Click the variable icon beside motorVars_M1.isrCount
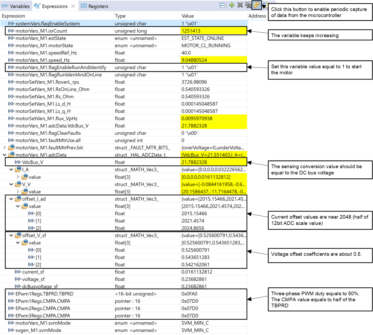 coord(11,31)
